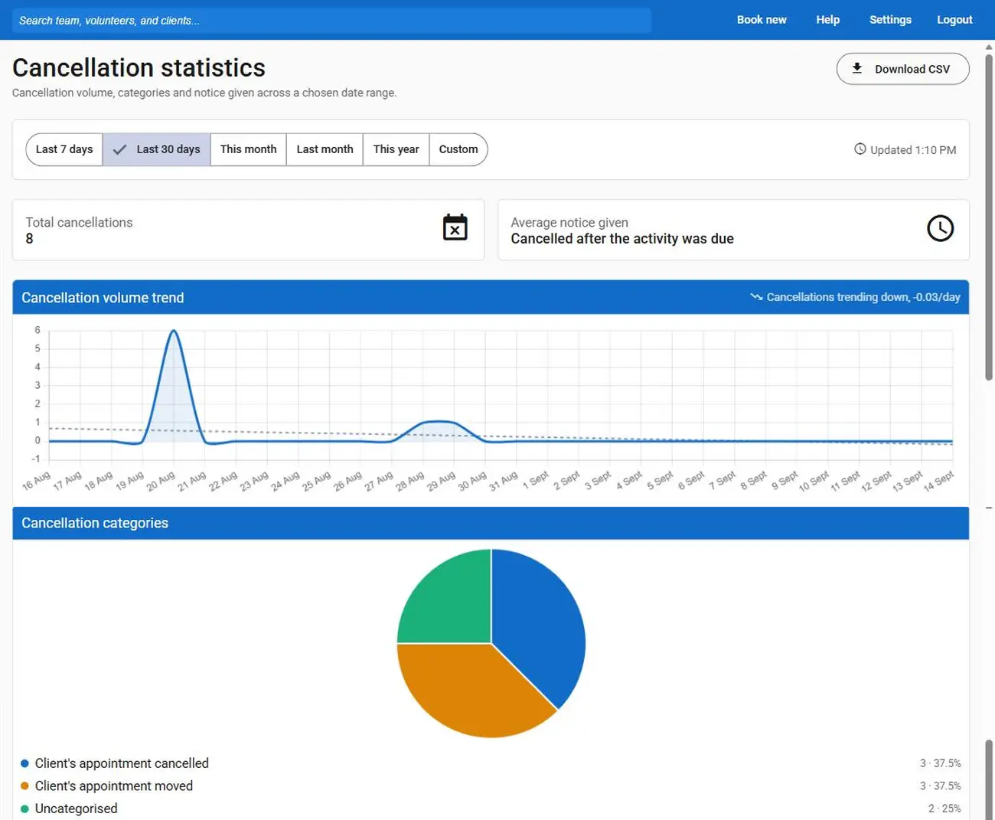
Task: Click the calendar-cancel icon in Total cancellations card
Action: click(455, 227)
